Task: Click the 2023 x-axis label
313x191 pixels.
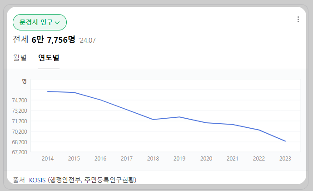Action: click(285, 159)
